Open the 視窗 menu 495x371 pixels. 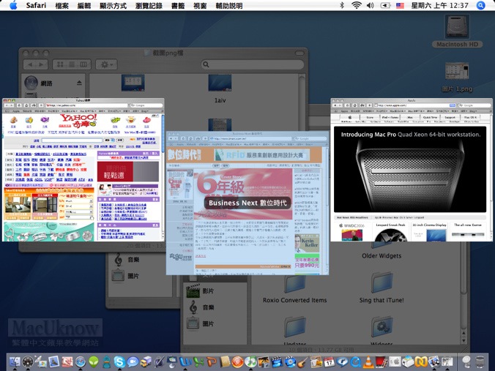(200, 6)
